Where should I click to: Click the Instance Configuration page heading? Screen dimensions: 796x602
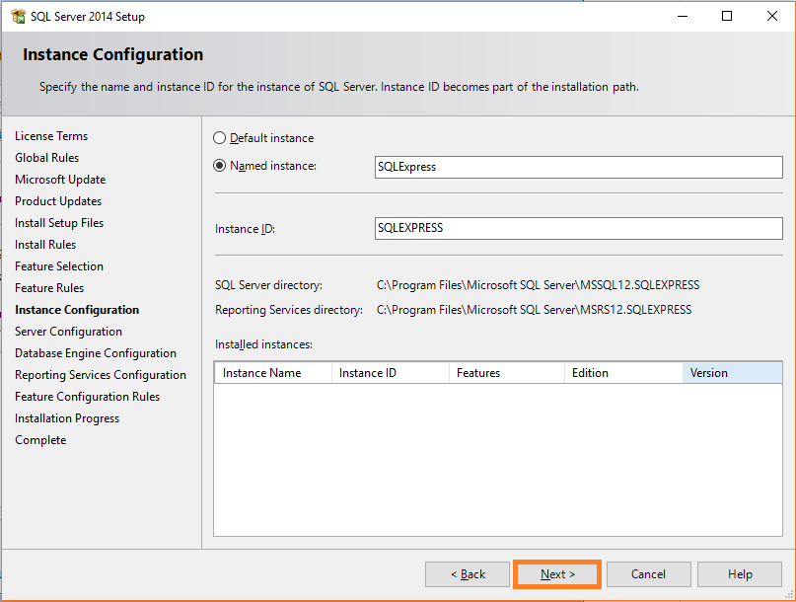[112, 54]
